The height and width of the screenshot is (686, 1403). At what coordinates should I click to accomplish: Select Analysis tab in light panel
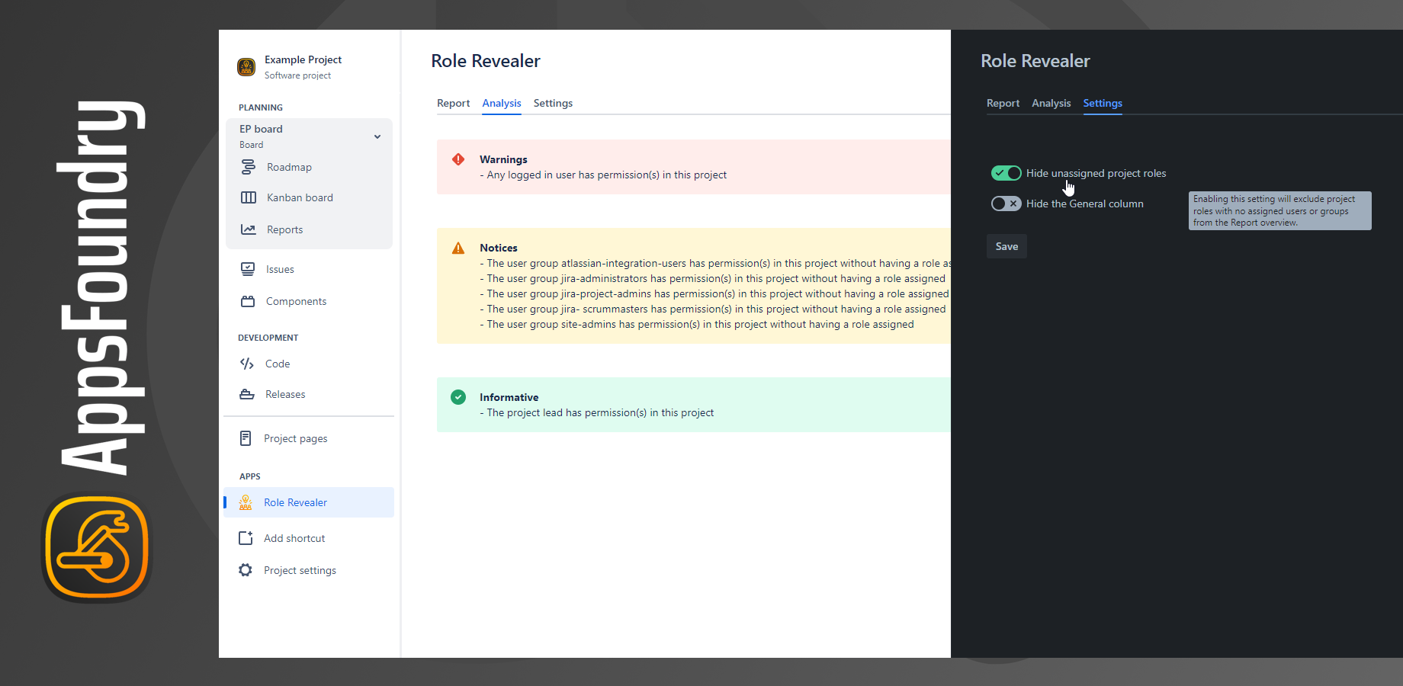click(x=502, y=103)
